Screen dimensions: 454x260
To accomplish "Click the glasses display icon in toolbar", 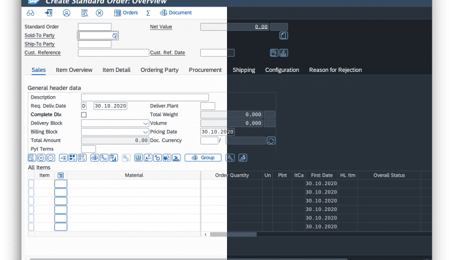I will click(x=30, y=13).
